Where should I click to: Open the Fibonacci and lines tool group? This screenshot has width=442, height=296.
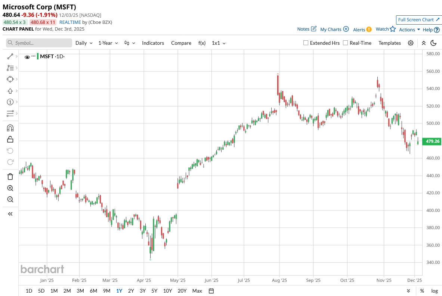click(10, 68)
